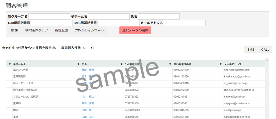Select team cell ソリューション営業部
276x119 pixels.
pyautogui.click(x=25, y=96)
